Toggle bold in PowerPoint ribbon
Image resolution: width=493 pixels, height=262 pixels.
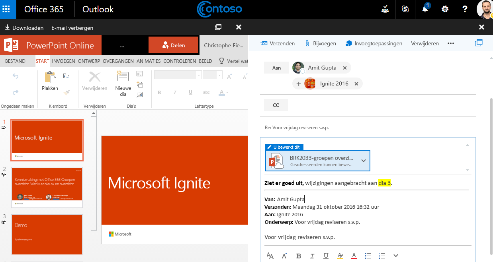[x=159, y=92]
